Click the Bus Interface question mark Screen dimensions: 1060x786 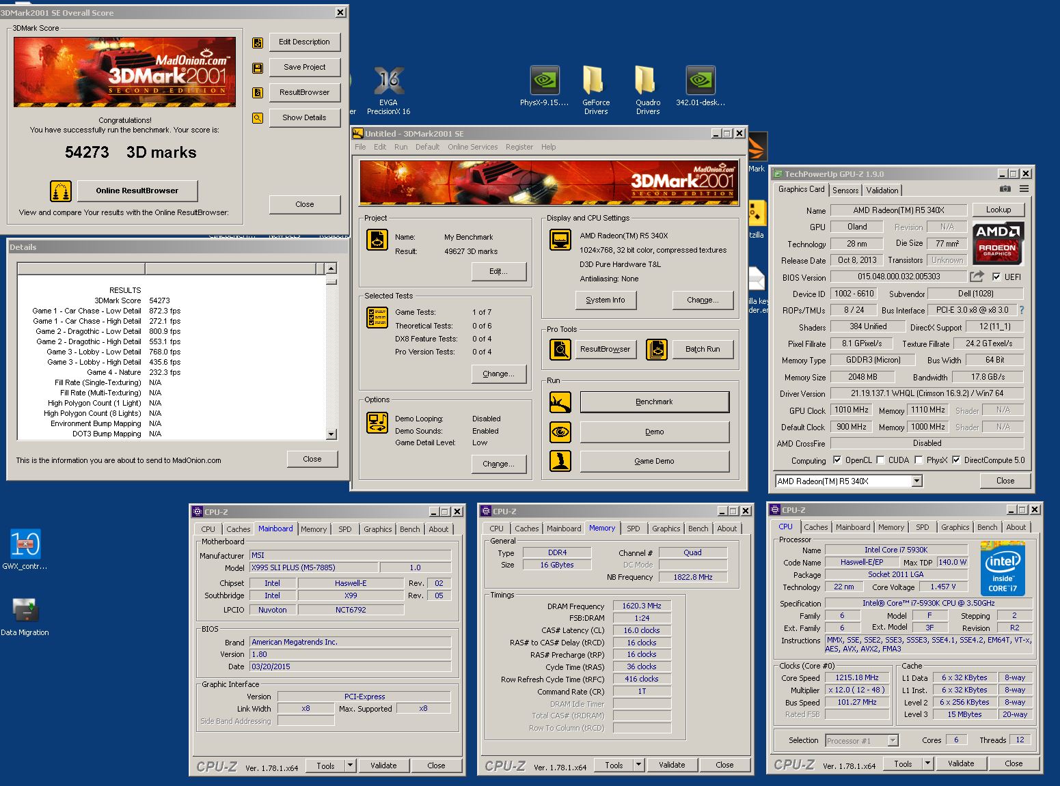pos(1022,310)
